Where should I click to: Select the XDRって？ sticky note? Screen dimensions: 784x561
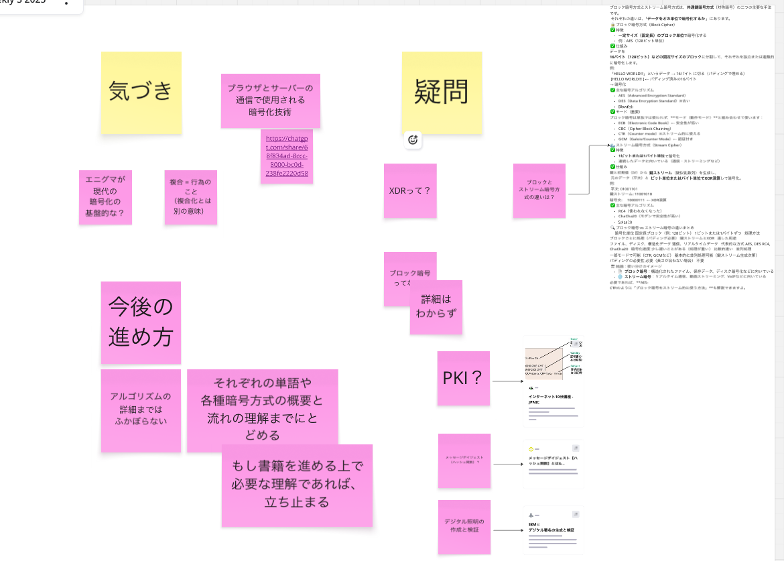(410, 190)
